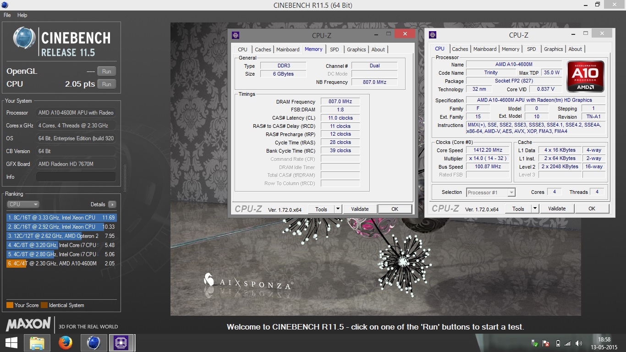
Task: Close the CPU-Z Memory window
Action: click(405, 34)
